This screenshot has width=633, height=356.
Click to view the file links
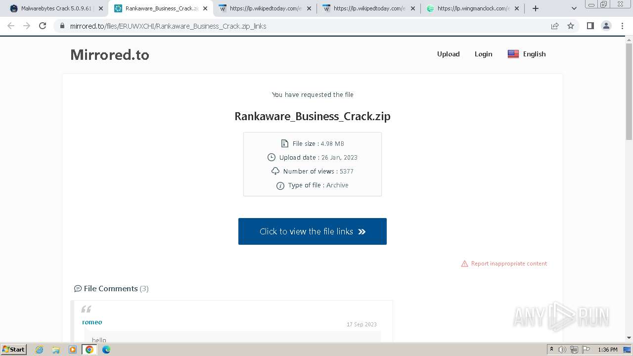pyautogui.click(x=313, y=231)
